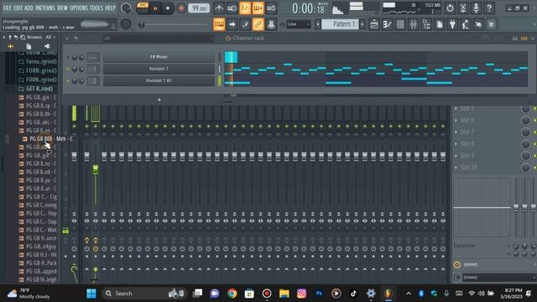This screenshot has width=537, height=302.
Task: Toggle Slot 10 enable light
Action: (x=535, y=168)
